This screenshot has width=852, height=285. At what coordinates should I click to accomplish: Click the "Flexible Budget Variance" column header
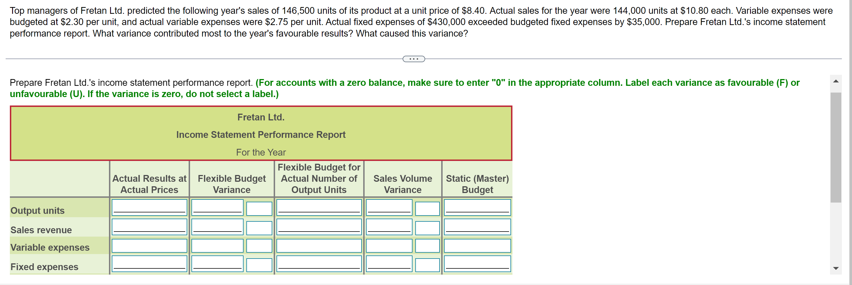pos(231,184)
